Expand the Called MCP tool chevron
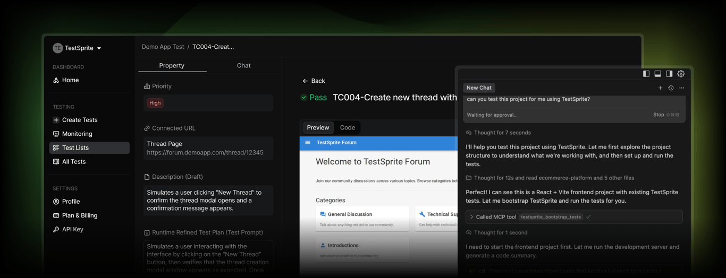This screenshot has height=278, width=726. (x=471, y=217)
